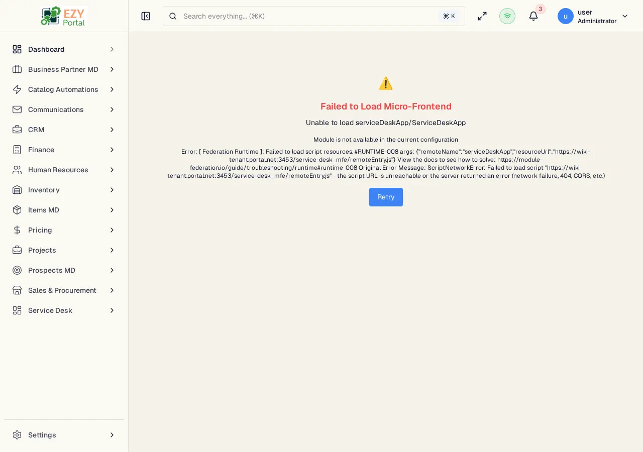Open notifications bell icon
643x452 pixels.
[x=533, y=16]
